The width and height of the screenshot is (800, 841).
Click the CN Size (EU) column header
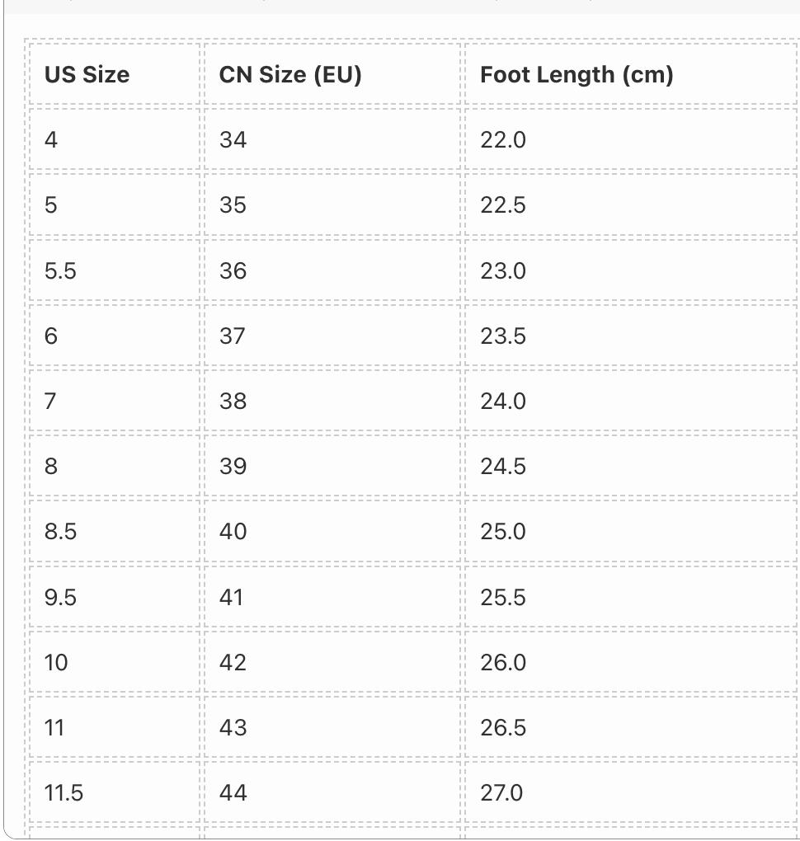[x=332, y=74]
